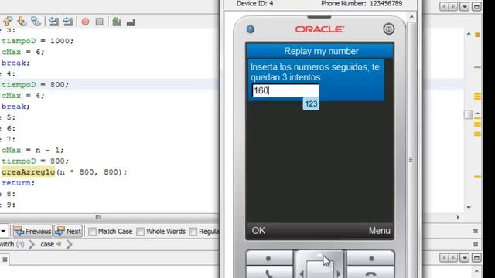This screenshot has height=278, width=495.
Task: Click the top-right scroll tabs left arrow
Action: (x=444, y=7)
